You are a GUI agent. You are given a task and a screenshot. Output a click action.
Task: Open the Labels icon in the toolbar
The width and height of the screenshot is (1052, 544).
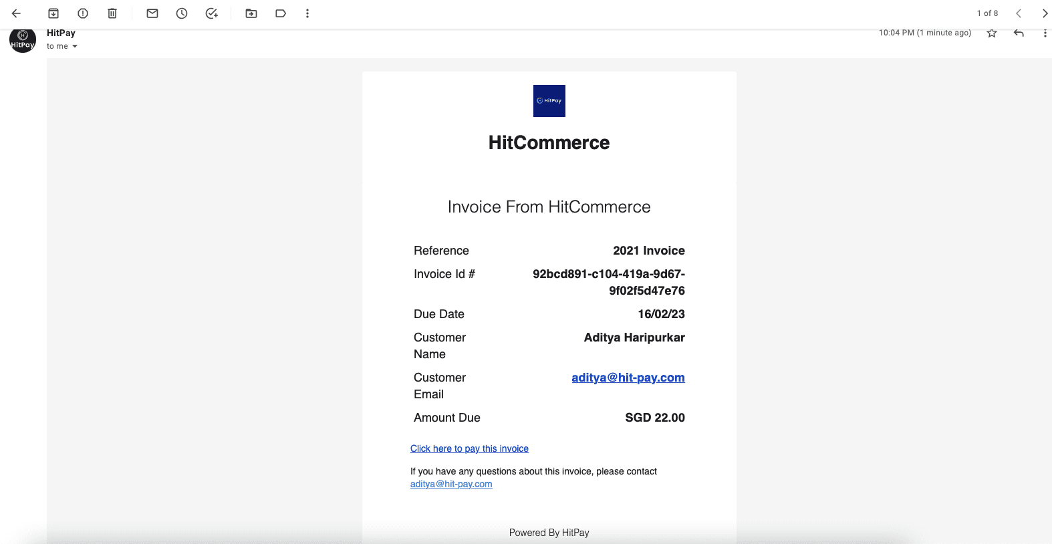coord(281,13)
